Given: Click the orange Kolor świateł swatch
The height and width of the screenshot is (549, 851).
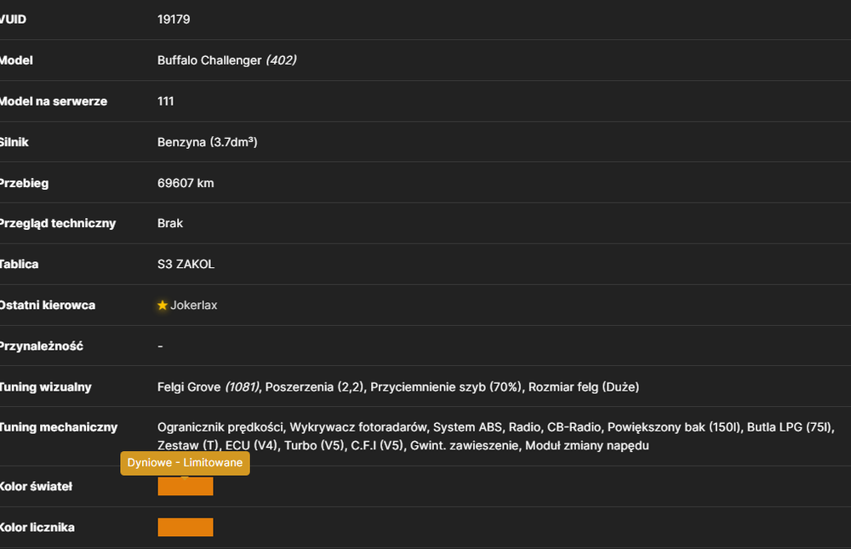Looking at the screenshot, I should pyautogui.click(x=186, y=486).
